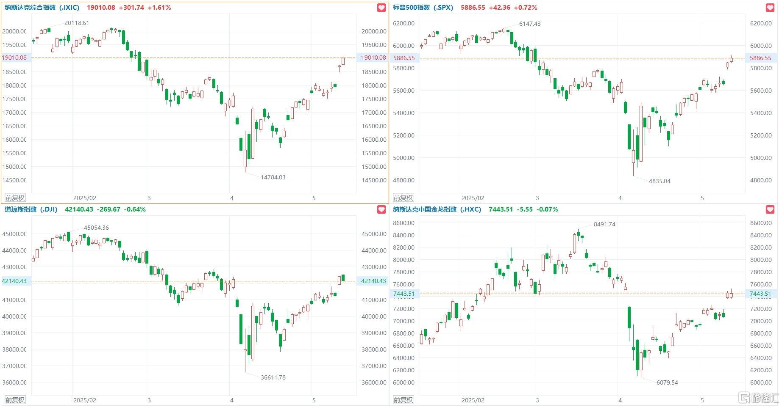Click the Gelonghui watermark logo
Image resolution: width=782 pixels, height=407 pixels.
coord(759,398)
